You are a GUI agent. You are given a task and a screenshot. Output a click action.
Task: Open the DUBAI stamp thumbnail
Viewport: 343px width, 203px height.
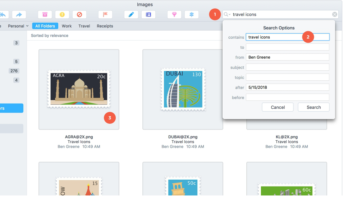pyautogui.click(x=183, y=89)
